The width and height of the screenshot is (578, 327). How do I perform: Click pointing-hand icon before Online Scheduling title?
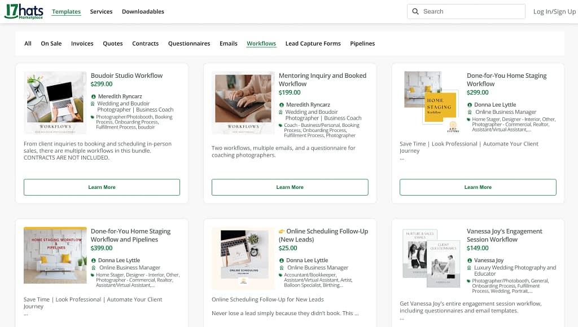(282, 231)
